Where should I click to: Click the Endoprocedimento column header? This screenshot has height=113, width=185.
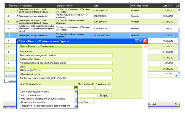[x=75, y=6]
